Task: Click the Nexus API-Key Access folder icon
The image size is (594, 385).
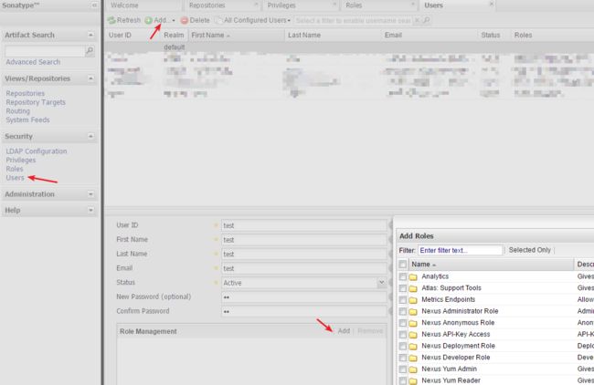Action: (x=413, y=335)
